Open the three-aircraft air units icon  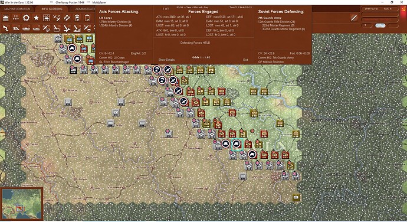tap(57, 18)
